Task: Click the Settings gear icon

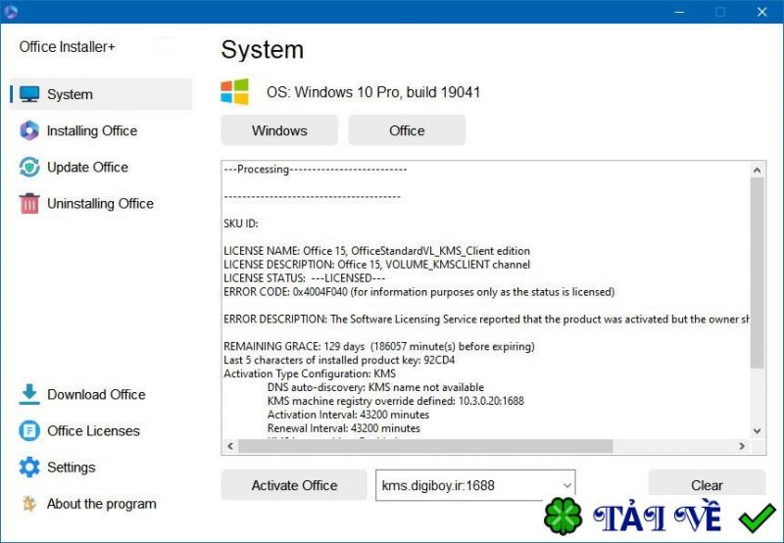Action: click(x=29, y=467)
